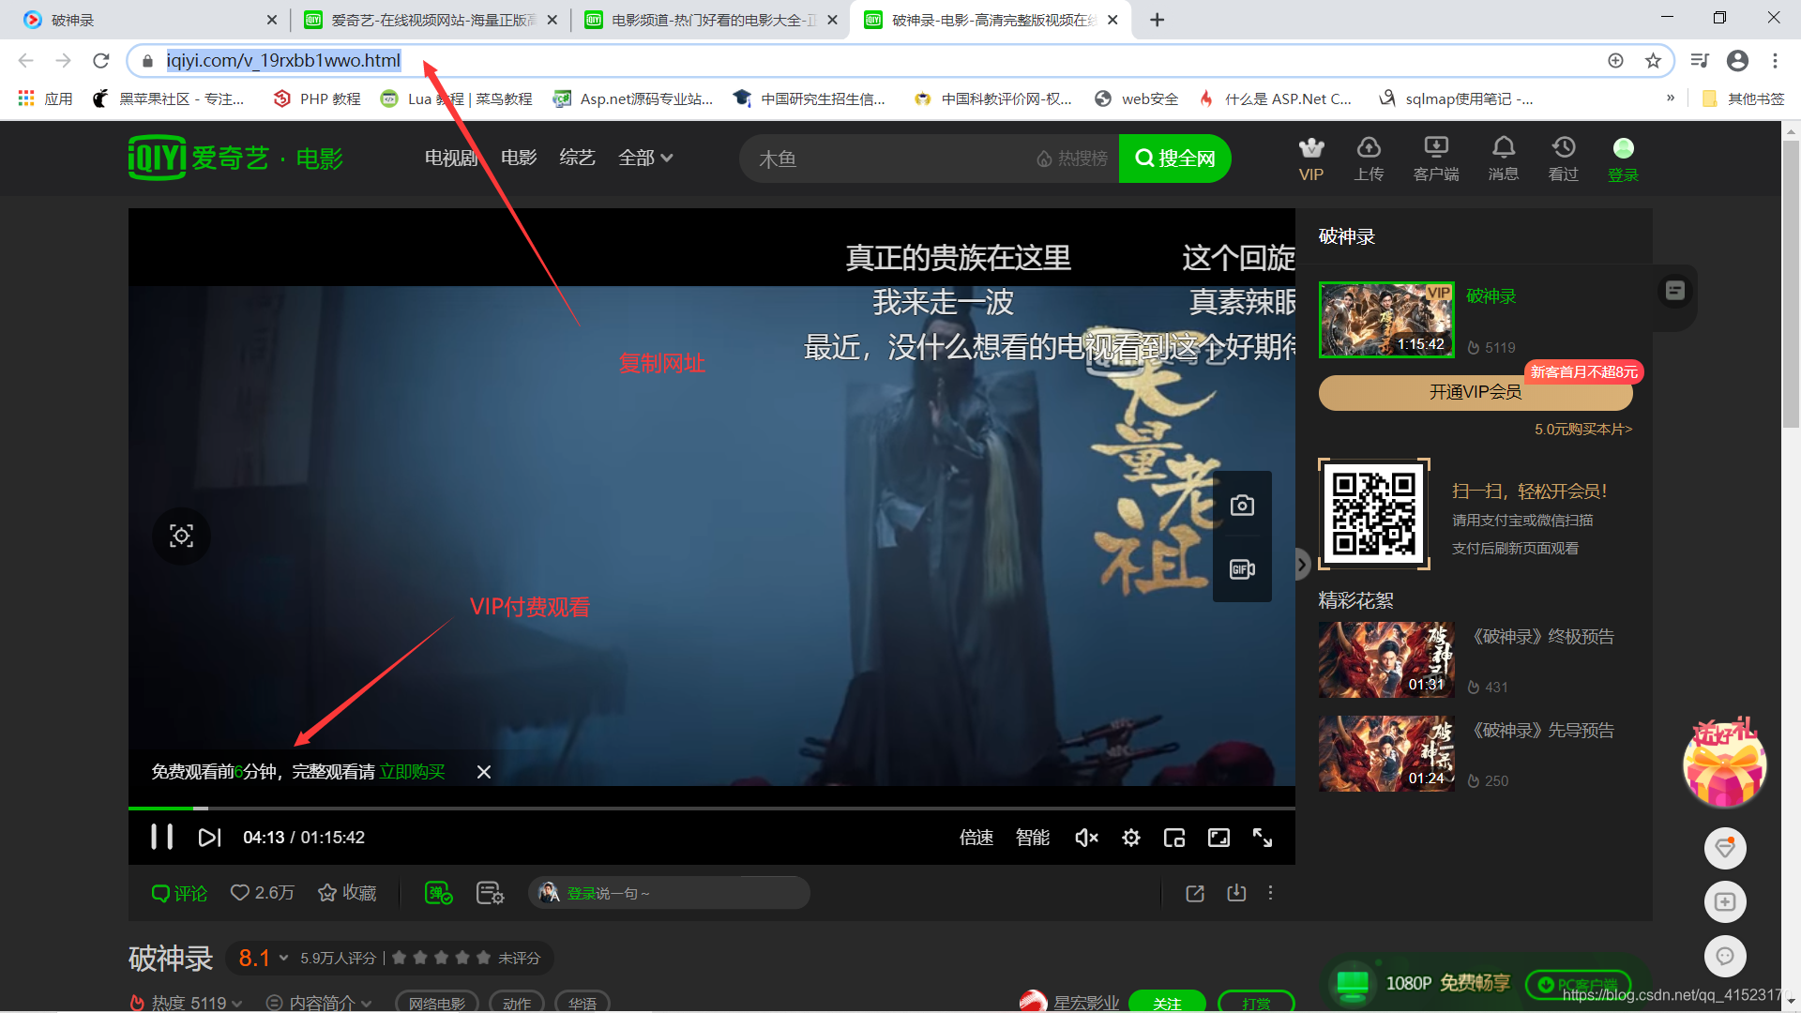Enter fullscreen mode
Screen dimensions: 1801x1013
[x=1263, y=838]
